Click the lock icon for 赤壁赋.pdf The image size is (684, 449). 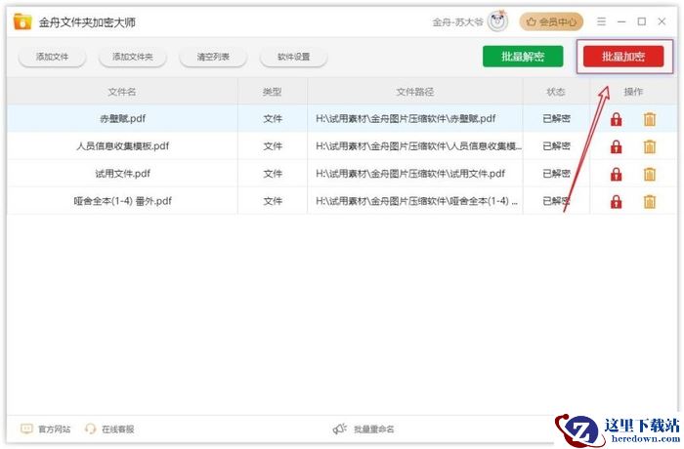click(616, 119)
